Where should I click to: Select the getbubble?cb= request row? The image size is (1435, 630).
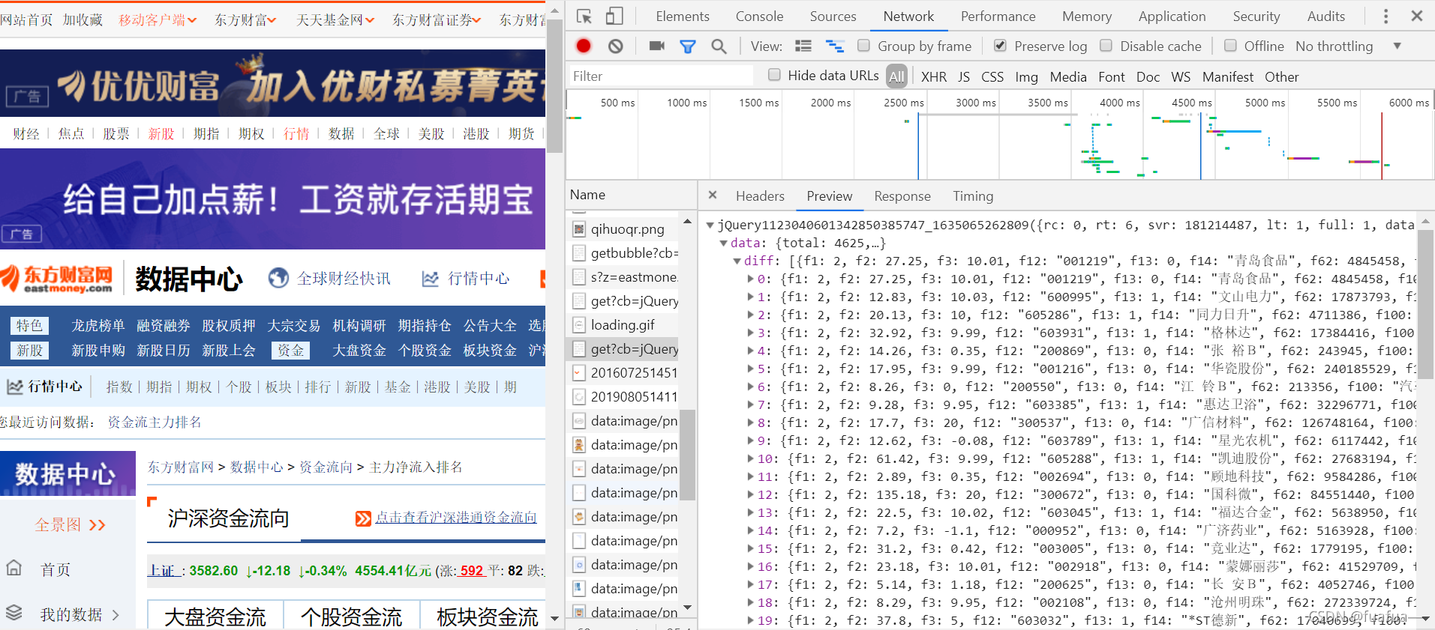pos(626,252)
